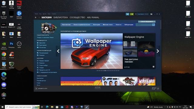This screenshot has width=194, height=109.
Task: Open obs64 desktop shortcut
Action: (x=19, y=45)
